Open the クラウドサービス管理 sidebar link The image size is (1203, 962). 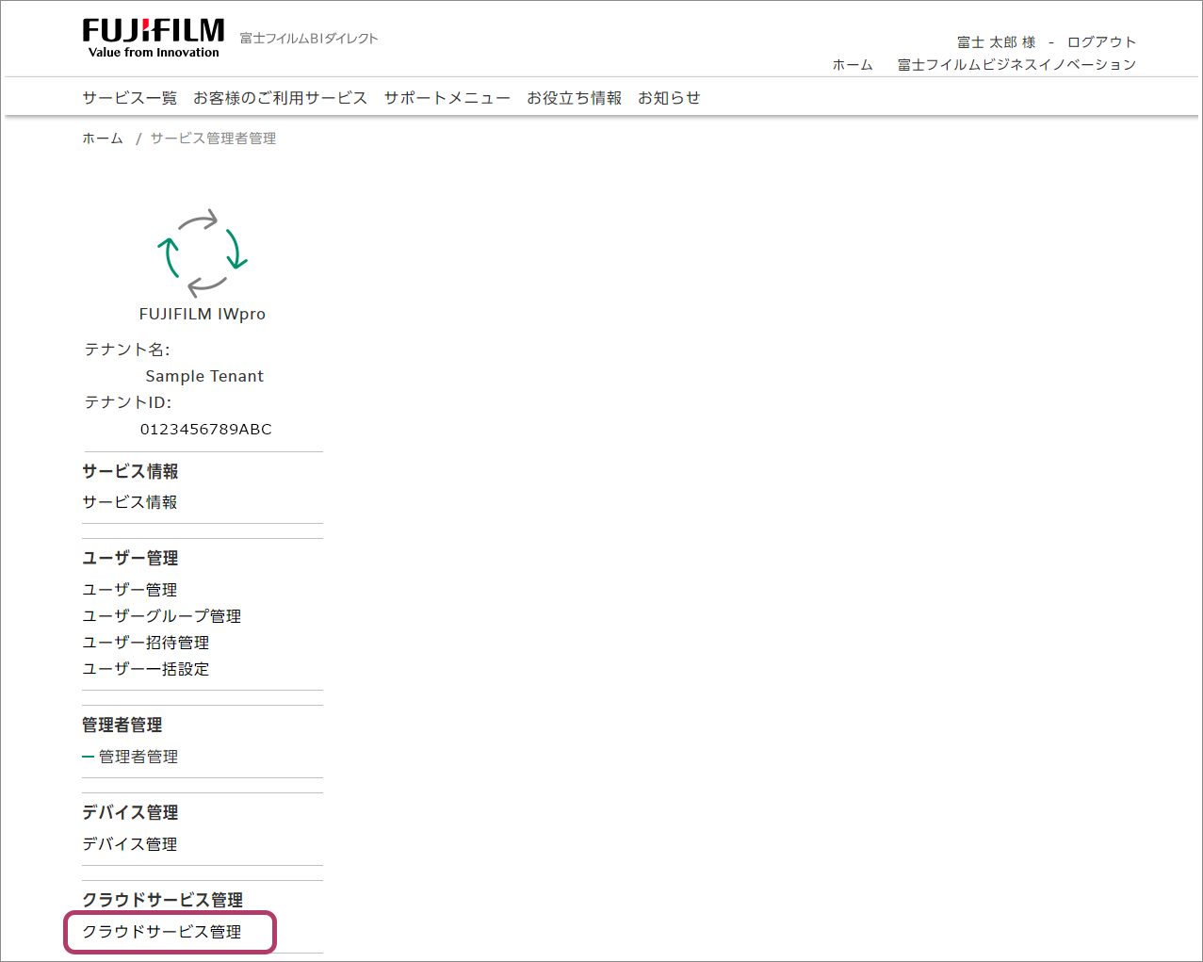(162, 932)
